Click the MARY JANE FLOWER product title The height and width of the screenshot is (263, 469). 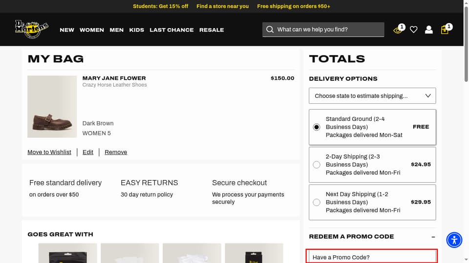114,78
